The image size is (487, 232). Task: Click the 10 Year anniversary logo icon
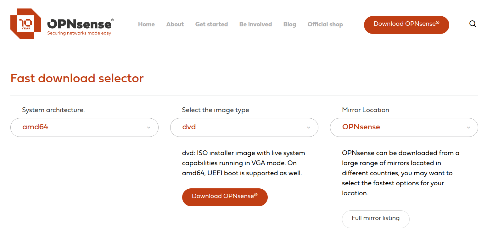[25, 24]
